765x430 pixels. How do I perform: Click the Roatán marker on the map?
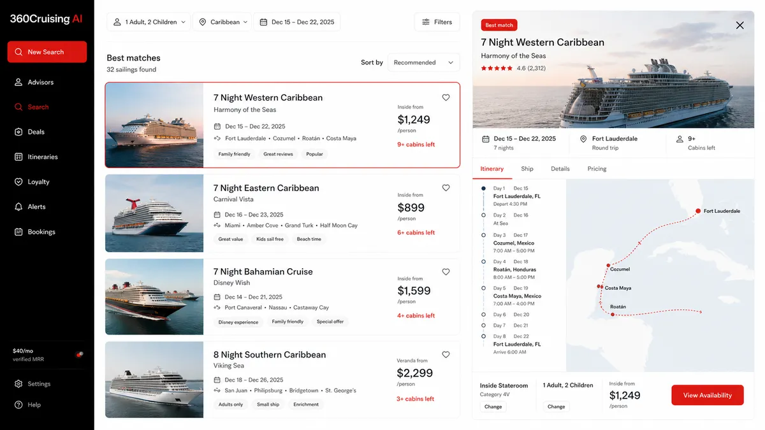click(x=613, y=314)
